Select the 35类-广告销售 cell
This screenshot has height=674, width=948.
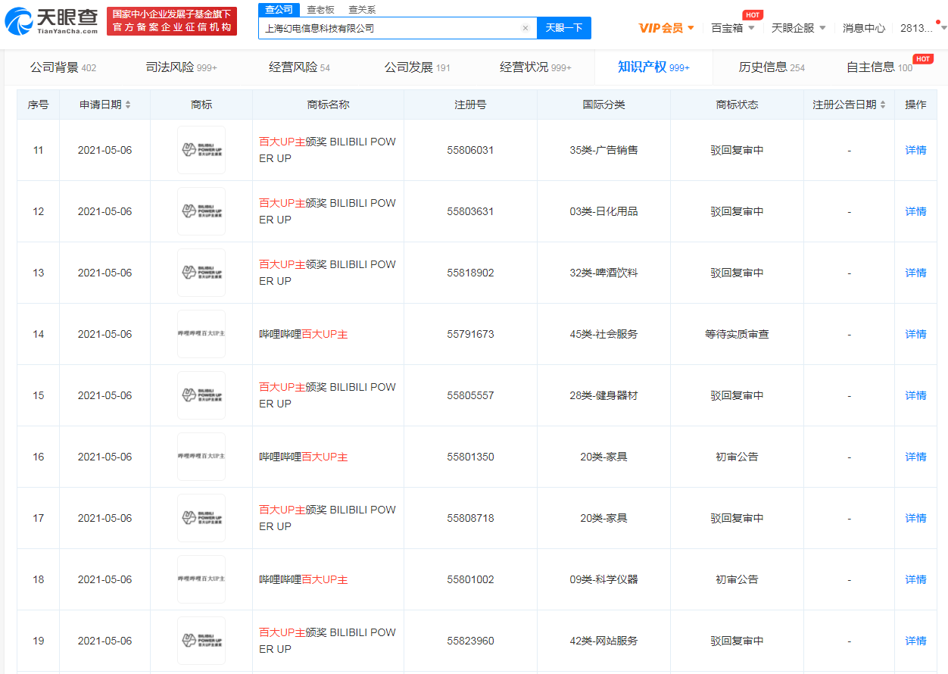click(603, 150)
